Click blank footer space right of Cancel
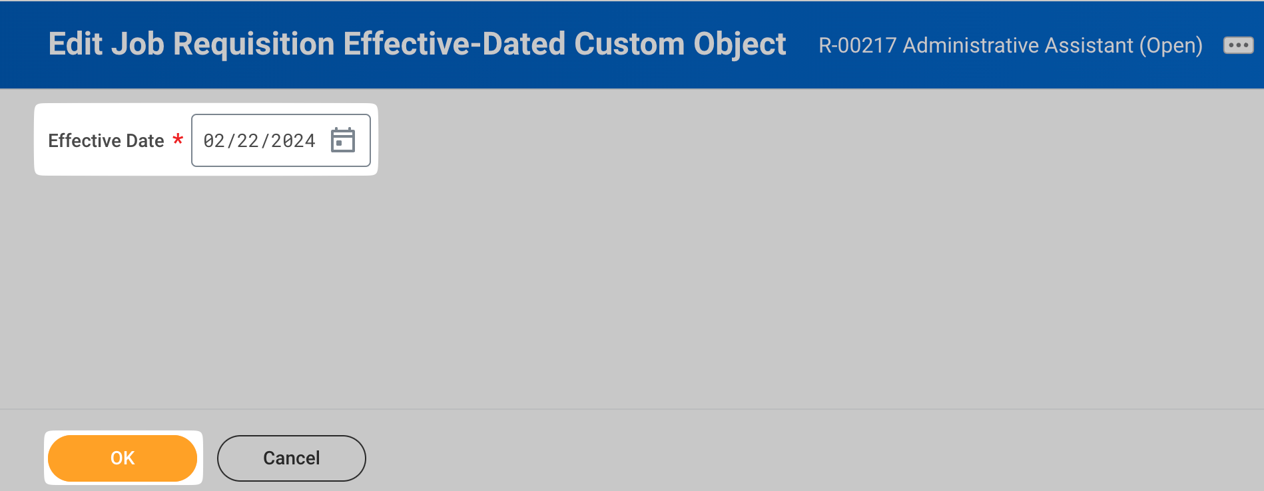 799,458
